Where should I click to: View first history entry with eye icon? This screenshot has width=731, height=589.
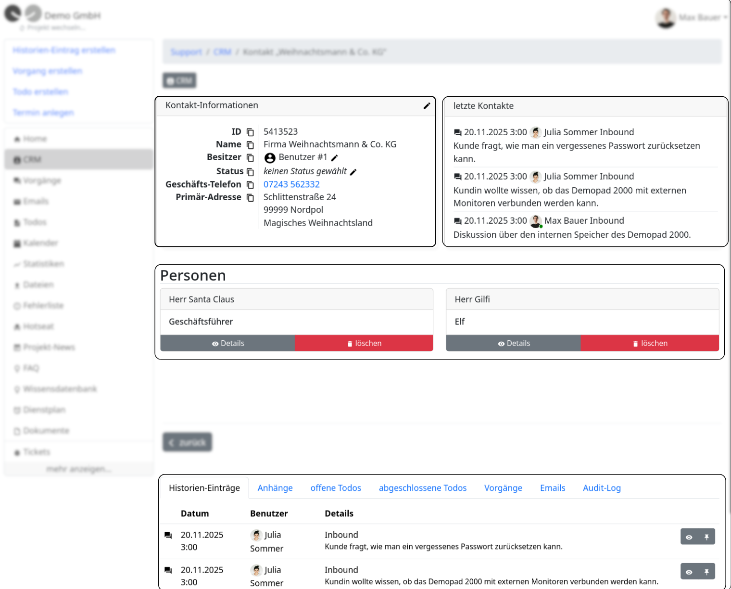(x=689, y=537)
